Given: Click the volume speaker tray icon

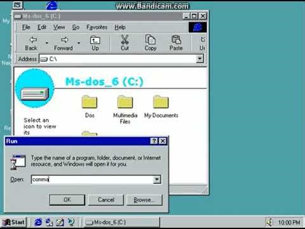Looking at the screenshot, I should click(269, 222).
